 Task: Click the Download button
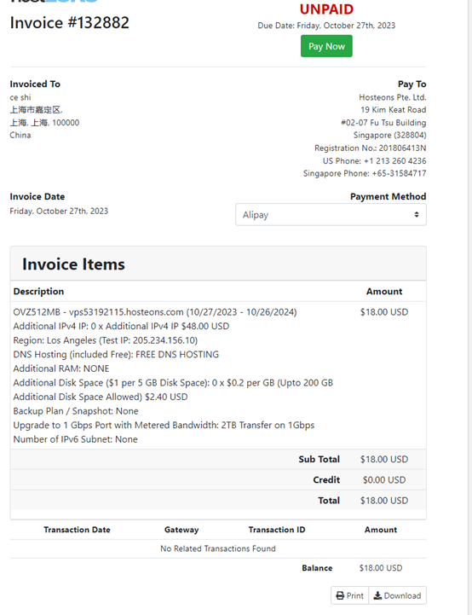click(397, 595)
